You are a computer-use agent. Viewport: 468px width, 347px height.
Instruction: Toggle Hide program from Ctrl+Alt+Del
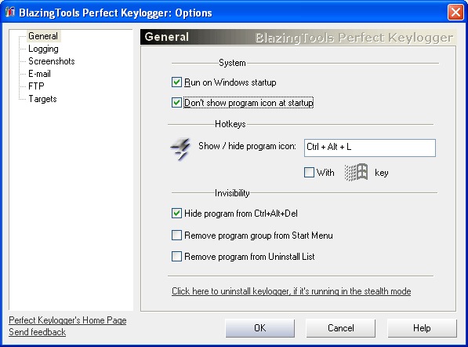[x=176, y=214]
